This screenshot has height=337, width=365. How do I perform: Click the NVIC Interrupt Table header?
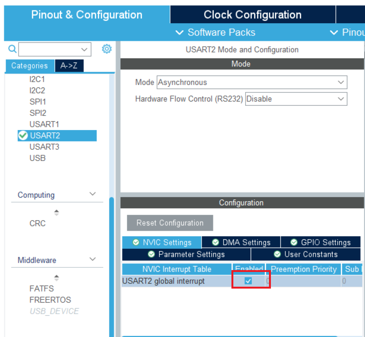coord(177,269)
